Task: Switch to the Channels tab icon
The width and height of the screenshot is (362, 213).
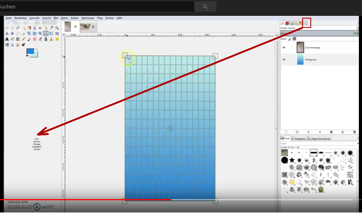Action: click(x=287, y=23)
